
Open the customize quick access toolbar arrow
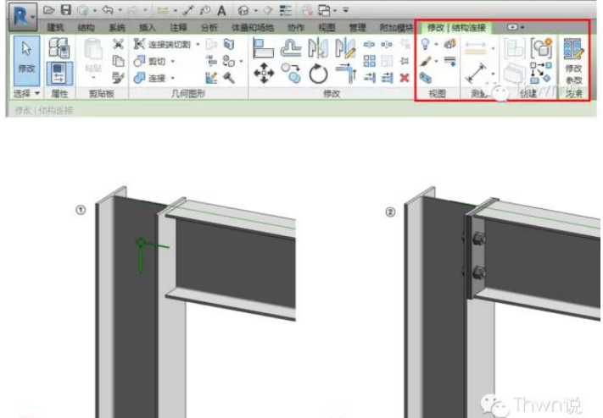(x=346, y=10)
